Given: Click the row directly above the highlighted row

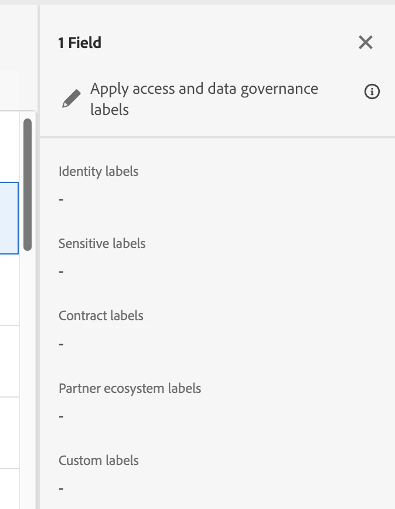Looking at the screenshot, I should (x=9, y=147).
